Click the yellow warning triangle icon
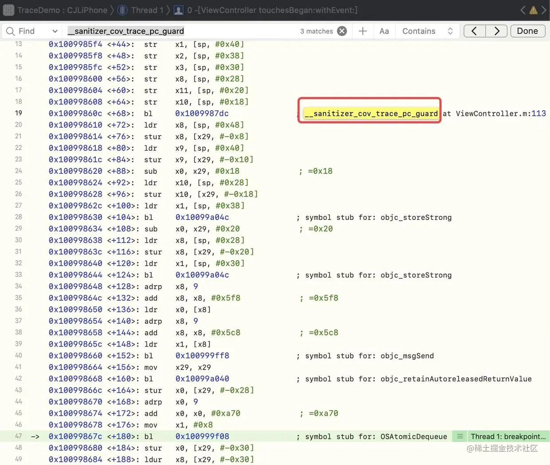The image size is (550, 465). click(x=533, y=10)
